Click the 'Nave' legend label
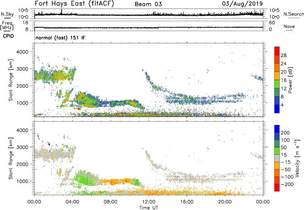The image size is (304, 210). tap(289, 26)
